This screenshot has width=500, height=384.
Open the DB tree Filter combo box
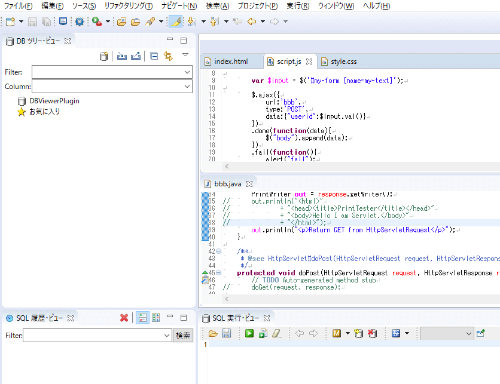[112, 72]
